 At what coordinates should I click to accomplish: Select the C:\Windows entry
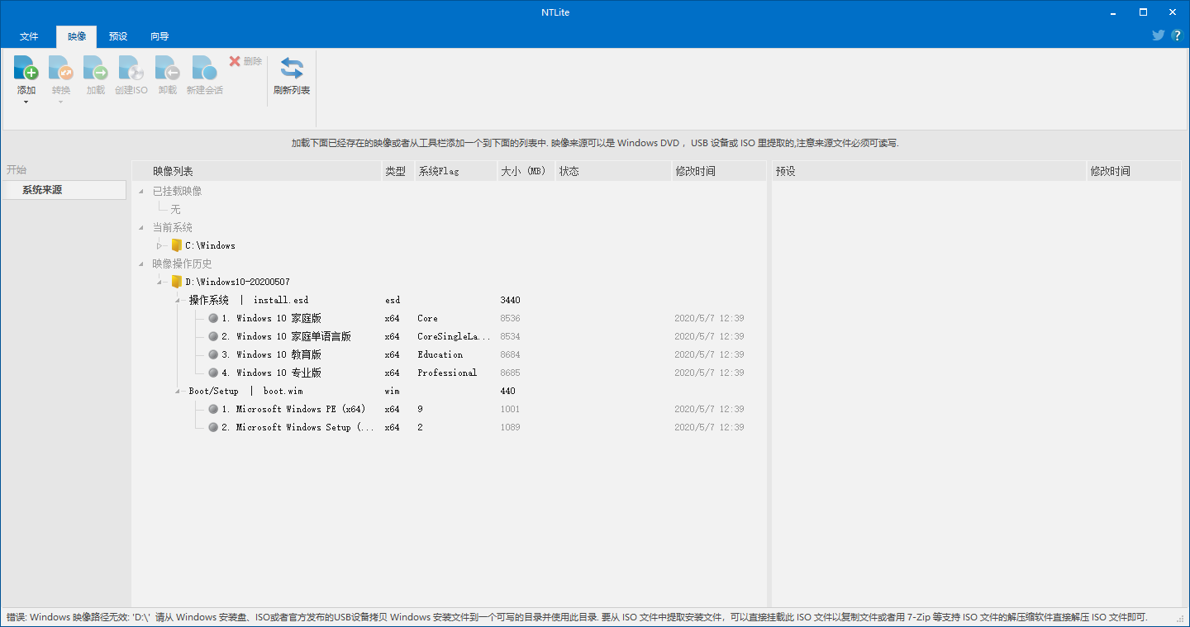[x=210, y=245]
